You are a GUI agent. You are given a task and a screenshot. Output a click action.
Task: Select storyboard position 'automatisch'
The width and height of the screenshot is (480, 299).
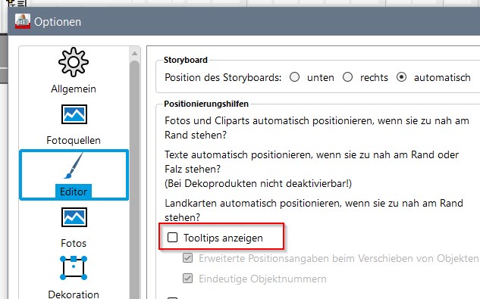point(401,77)
